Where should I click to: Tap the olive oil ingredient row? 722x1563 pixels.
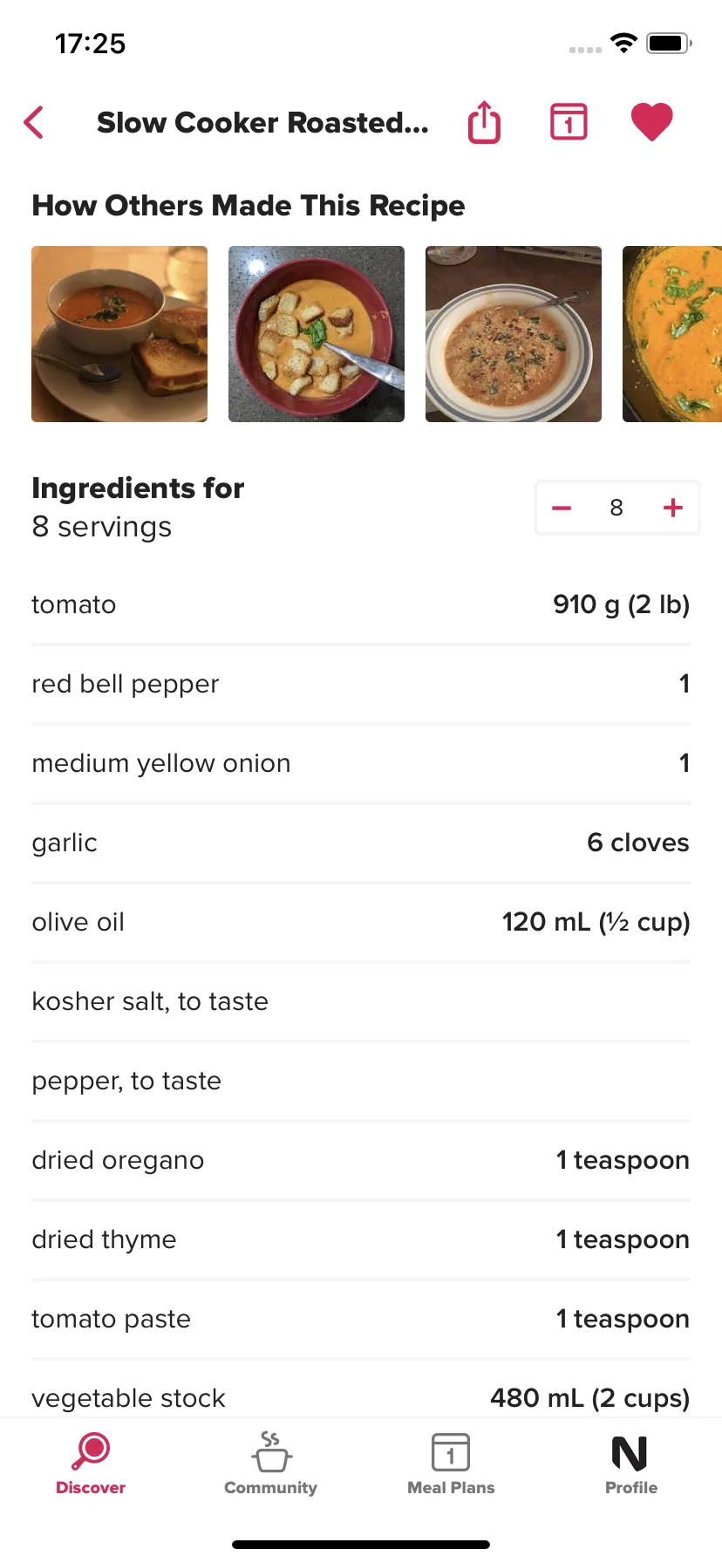(x=361, y=922)
